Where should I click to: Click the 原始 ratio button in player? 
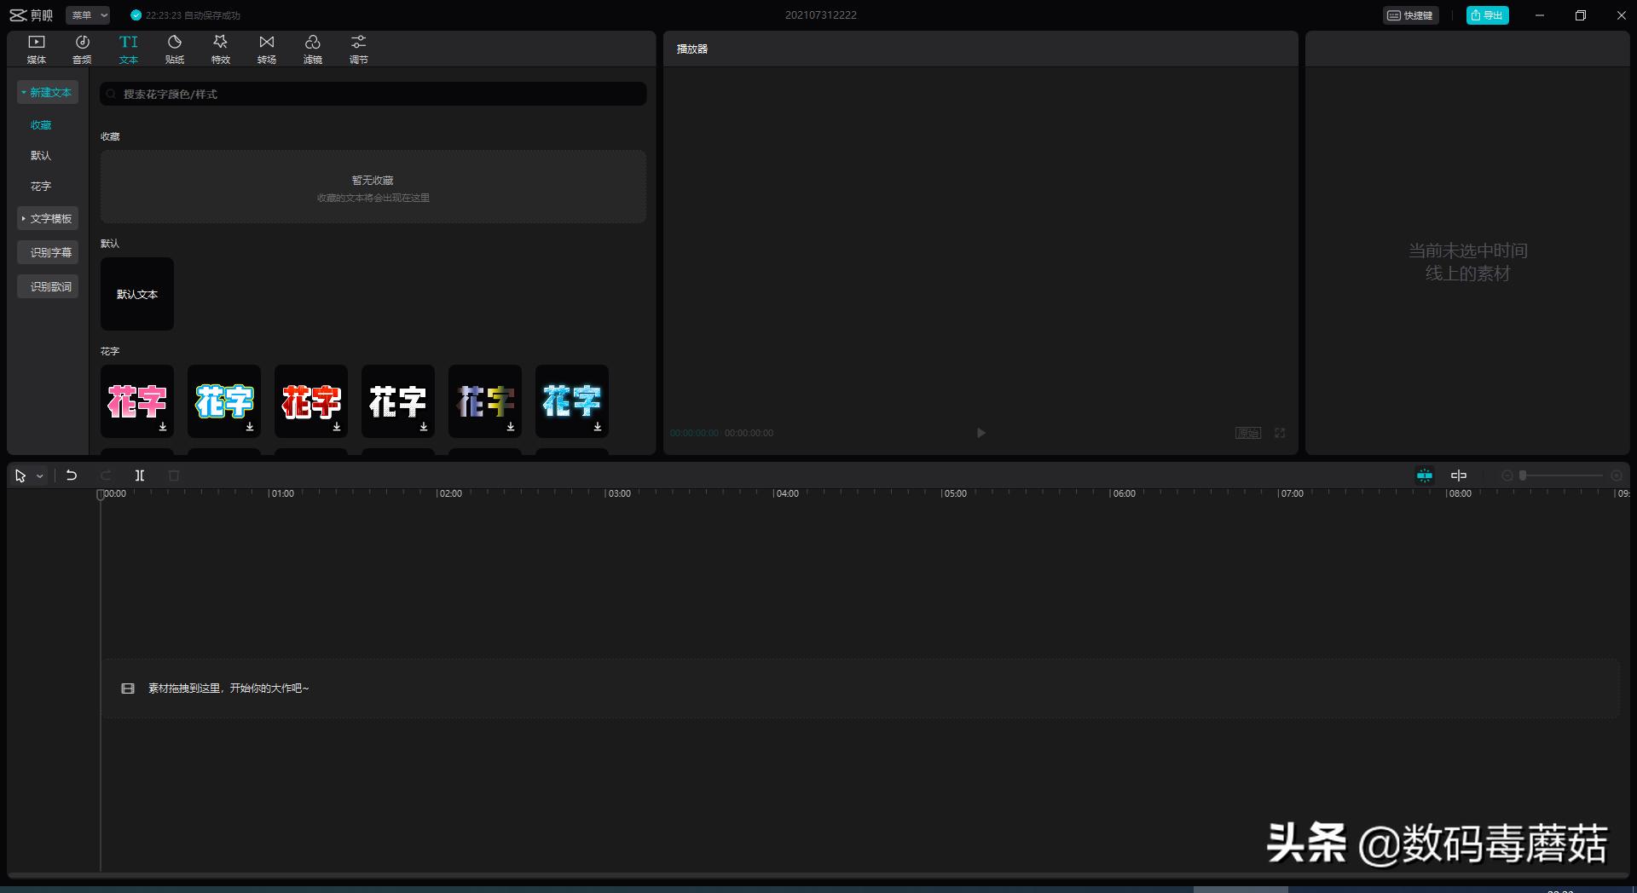1248,433
